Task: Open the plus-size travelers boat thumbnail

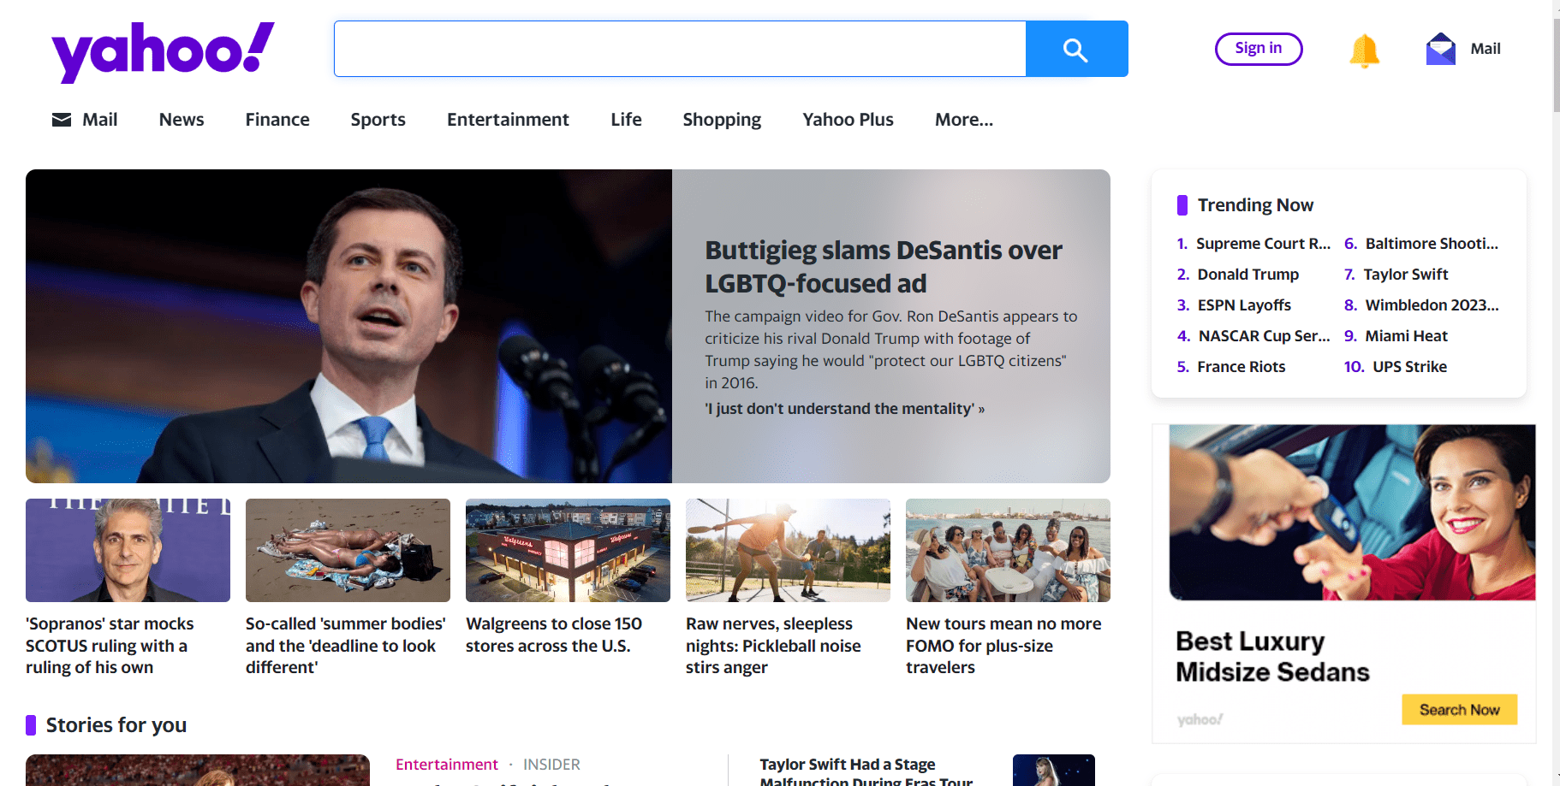Action: [x=1008, y=550]
